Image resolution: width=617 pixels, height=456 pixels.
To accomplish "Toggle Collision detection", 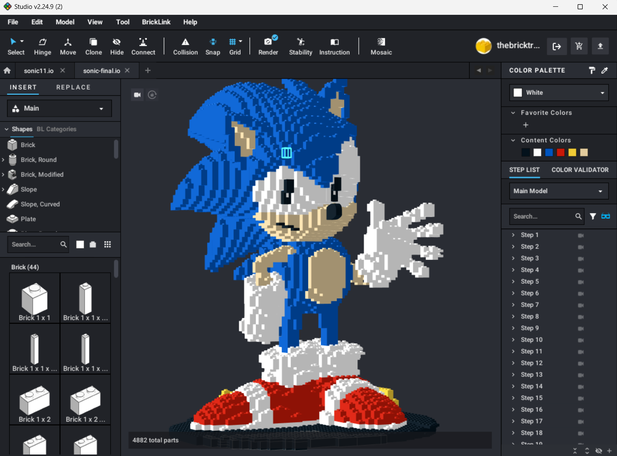I will pyautogui.click(x=185, y=47).
